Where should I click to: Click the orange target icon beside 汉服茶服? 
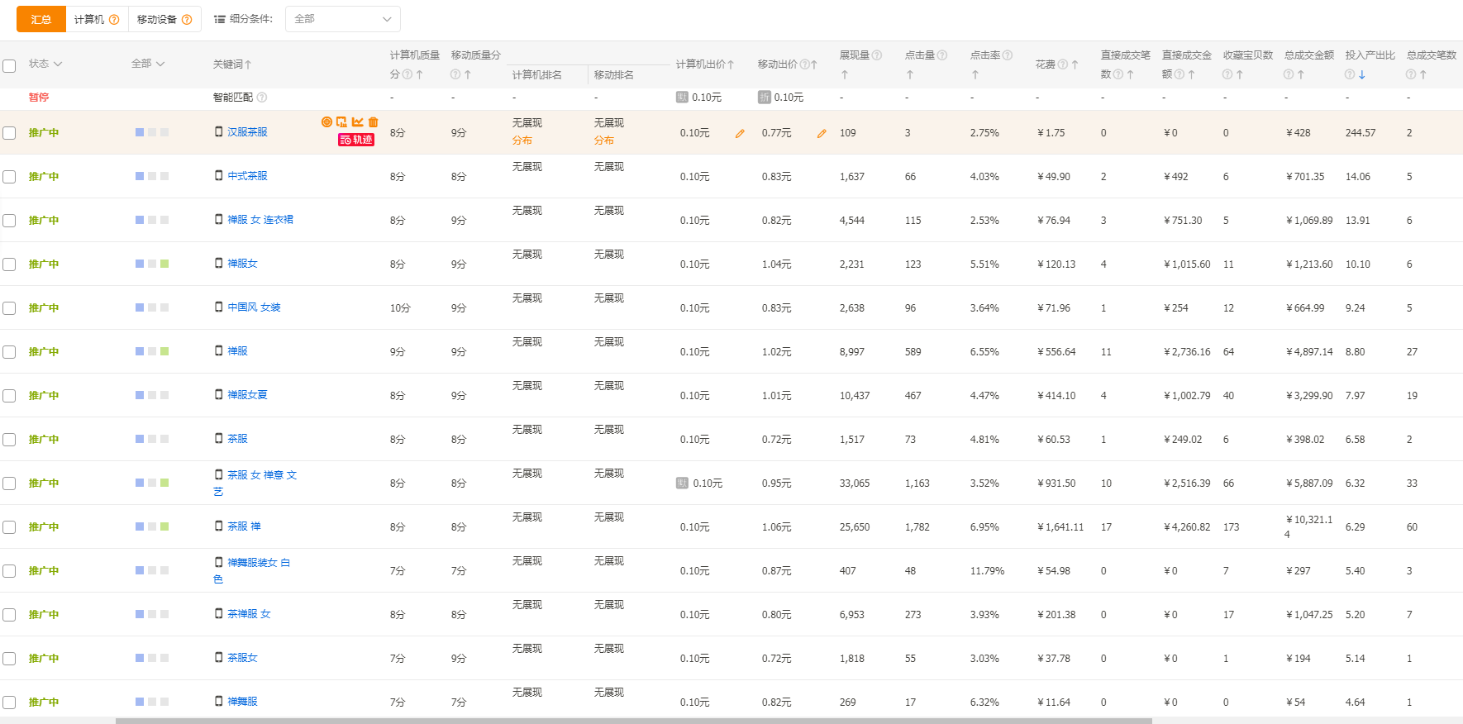tap(326, 122)
